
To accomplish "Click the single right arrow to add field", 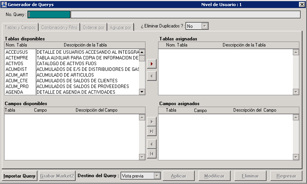I will [152, 122].
